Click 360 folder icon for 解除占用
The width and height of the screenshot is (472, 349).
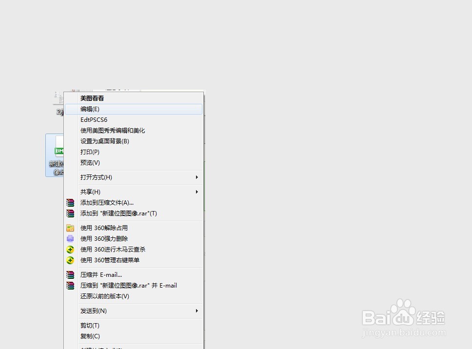[x=70, y=228]
